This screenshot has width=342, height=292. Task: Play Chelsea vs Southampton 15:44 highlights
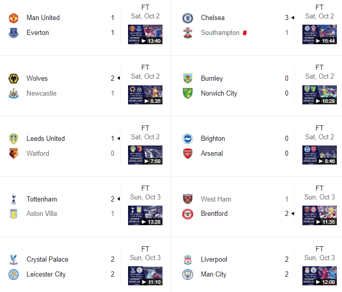point(319,34)
